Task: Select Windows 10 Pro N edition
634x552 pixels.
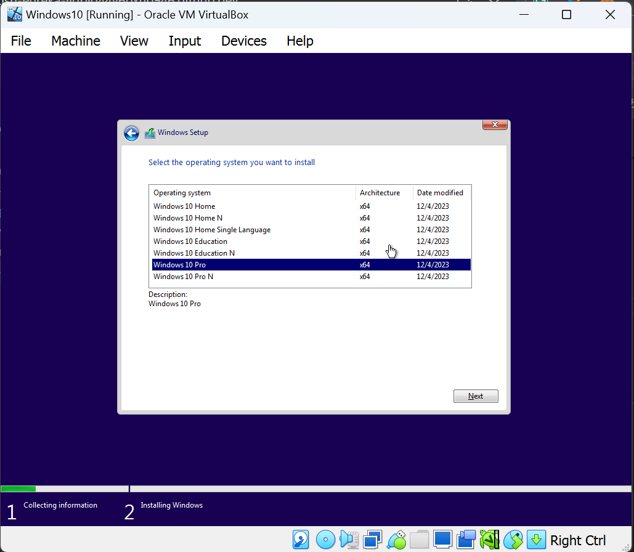Action: (x=311, y=277)
